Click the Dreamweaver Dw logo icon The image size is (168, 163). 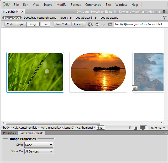coord(6,4)
